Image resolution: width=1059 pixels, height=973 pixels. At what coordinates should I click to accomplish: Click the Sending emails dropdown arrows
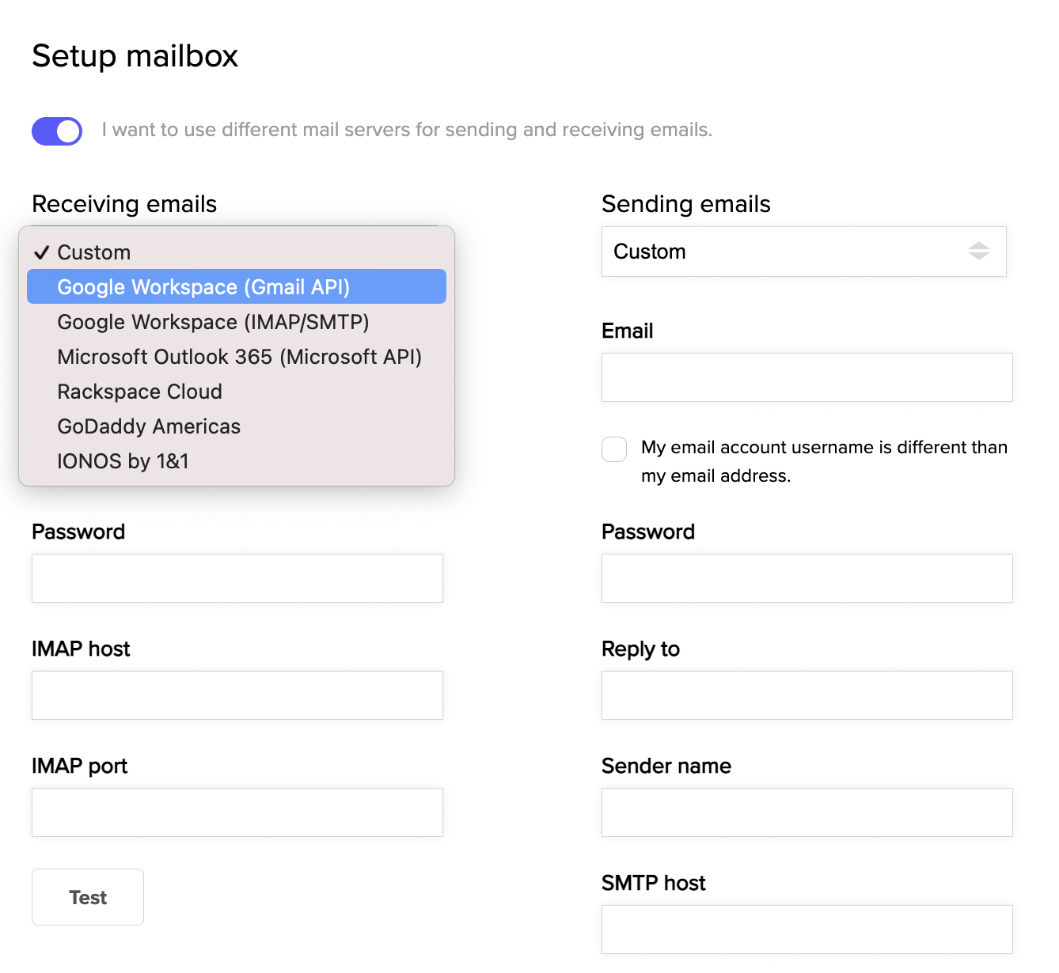(979, 252)
